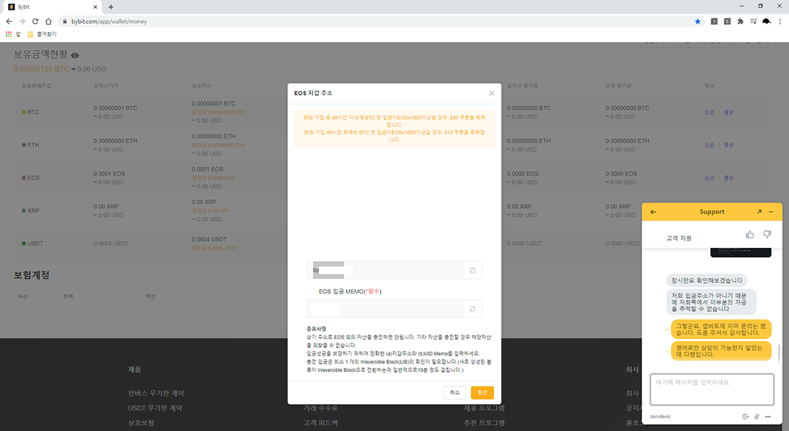Viewport: 789px width, 431px height.
Task: Click the bookmark star icon
Action: click(x=698, y=21)
